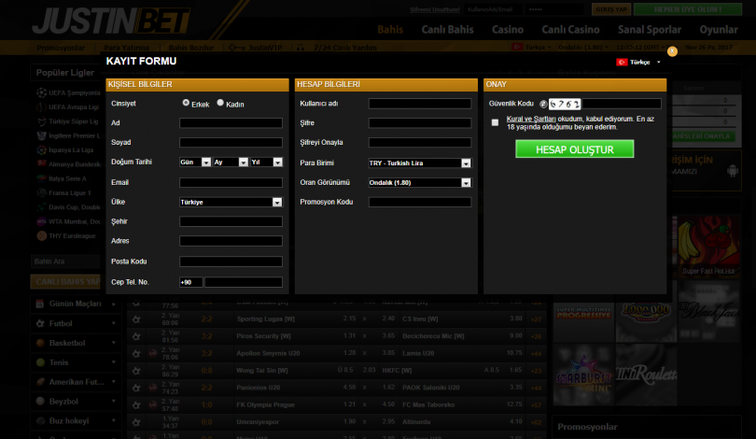Click the Soyad surname field
The image size is (756, 439).
[231, 142]
